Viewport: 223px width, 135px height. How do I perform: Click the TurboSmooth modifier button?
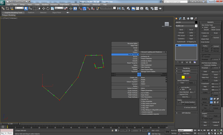pyautogui.click(x=181, y=42)
